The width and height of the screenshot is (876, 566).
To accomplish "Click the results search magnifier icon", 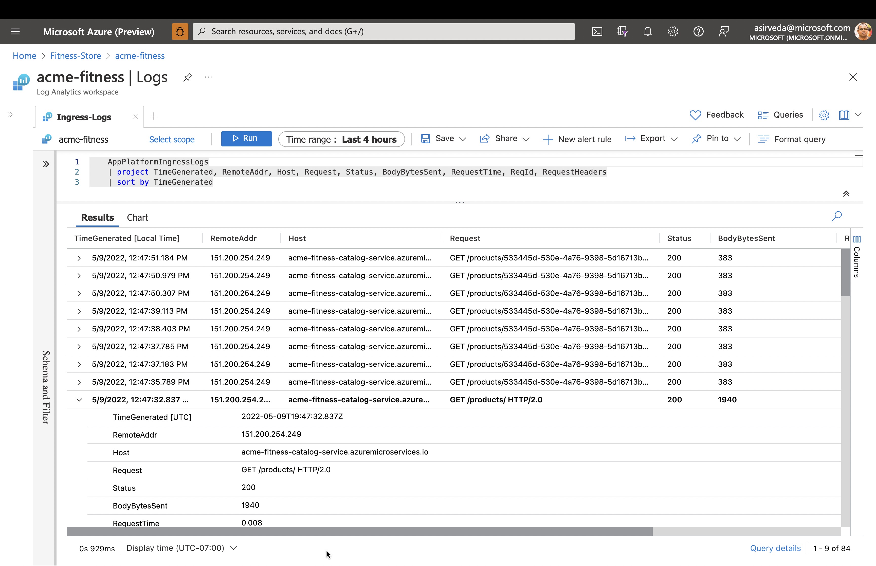I will pyautogui.click(x=837, y=216).
